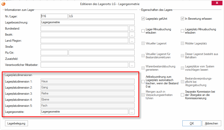Click Verantwortlicher Mitarbeiter input field
Viewport: 224px width, 130px height.
[84, 65]
